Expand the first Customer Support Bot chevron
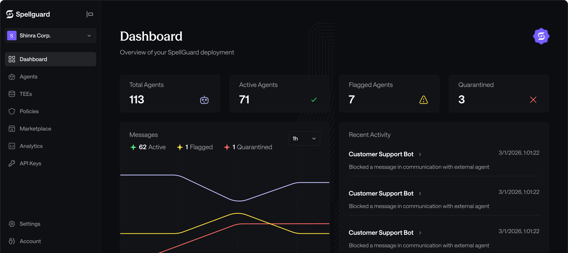Image resolution: width=568 pixels, height=253 pixels. pyautogui.click(x=420, y=154)
